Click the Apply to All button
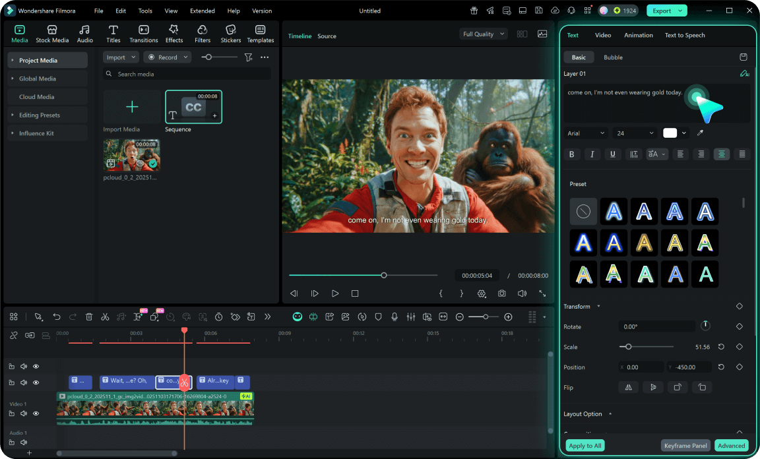 [x=585, y=446]
